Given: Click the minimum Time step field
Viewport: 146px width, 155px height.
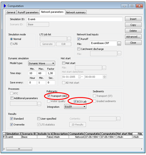Looking at the screenshot, I should pyautogui.click(x=32, y=73).
